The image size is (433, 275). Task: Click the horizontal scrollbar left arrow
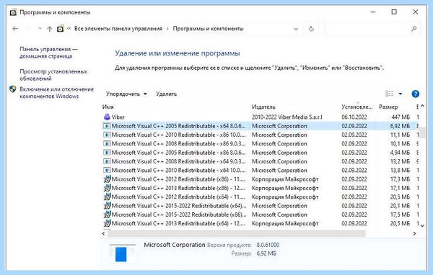(103, 234)
